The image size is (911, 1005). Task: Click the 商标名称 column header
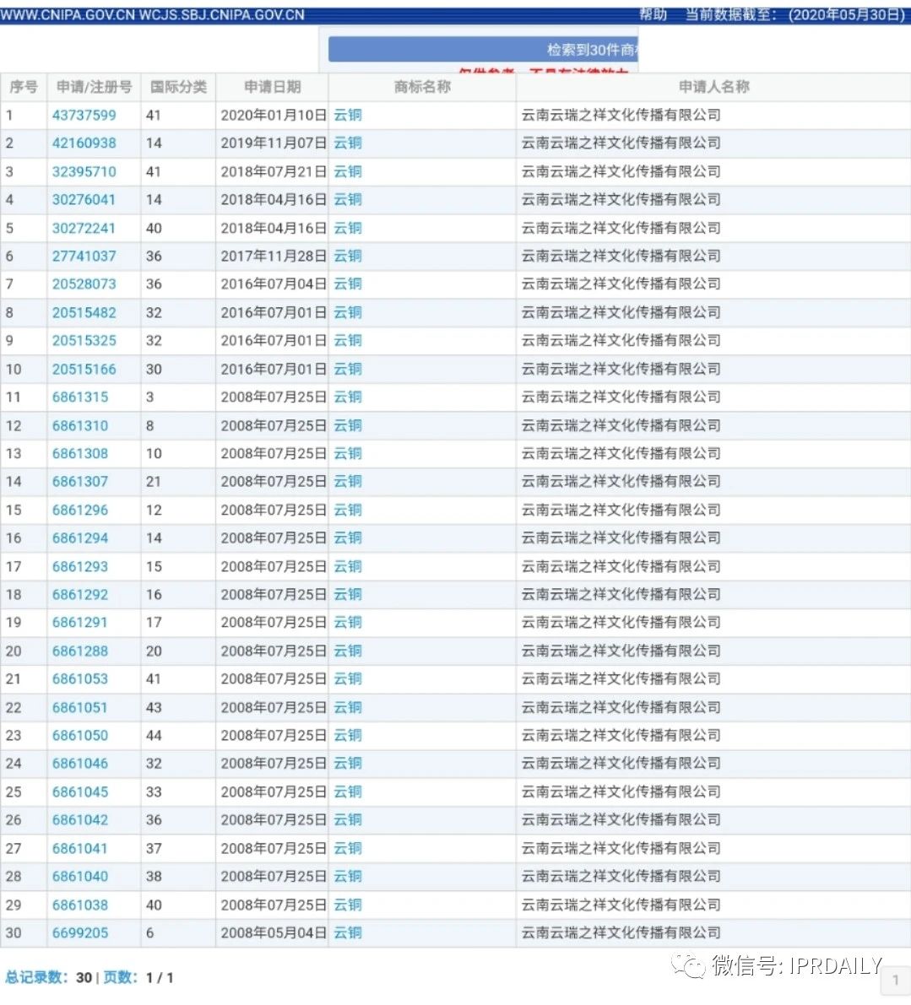coord(422,87)
